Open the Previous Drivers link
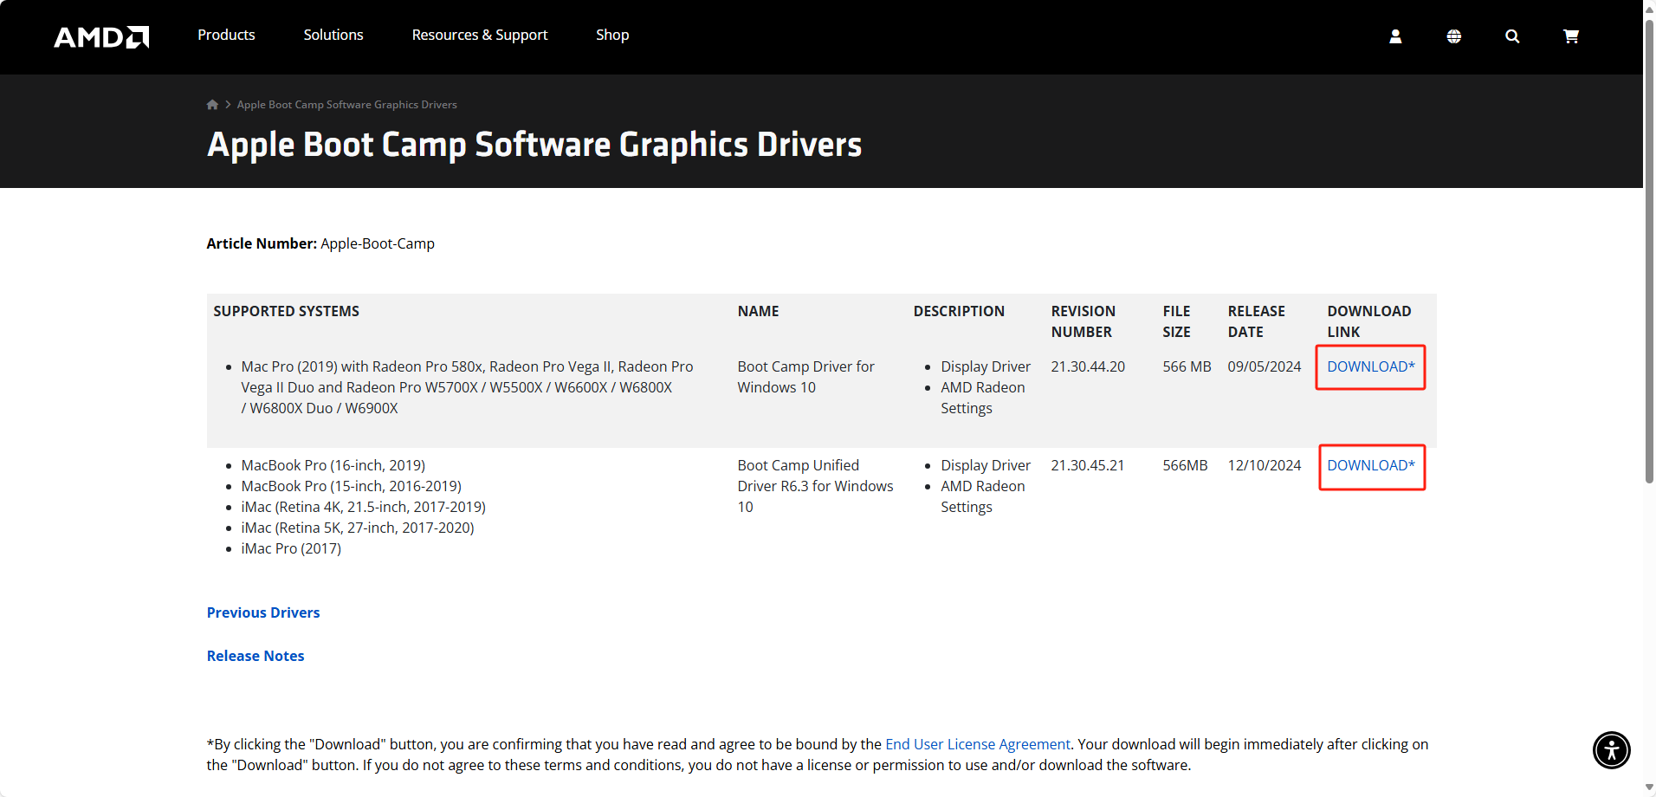Screen dimensions: 1656x797 tap(263, 612)
